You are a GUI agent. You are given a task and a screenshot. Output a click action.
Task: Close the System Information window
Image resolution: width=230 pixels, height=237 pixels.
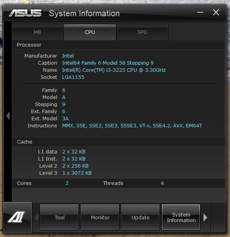(x=216, y=12)
